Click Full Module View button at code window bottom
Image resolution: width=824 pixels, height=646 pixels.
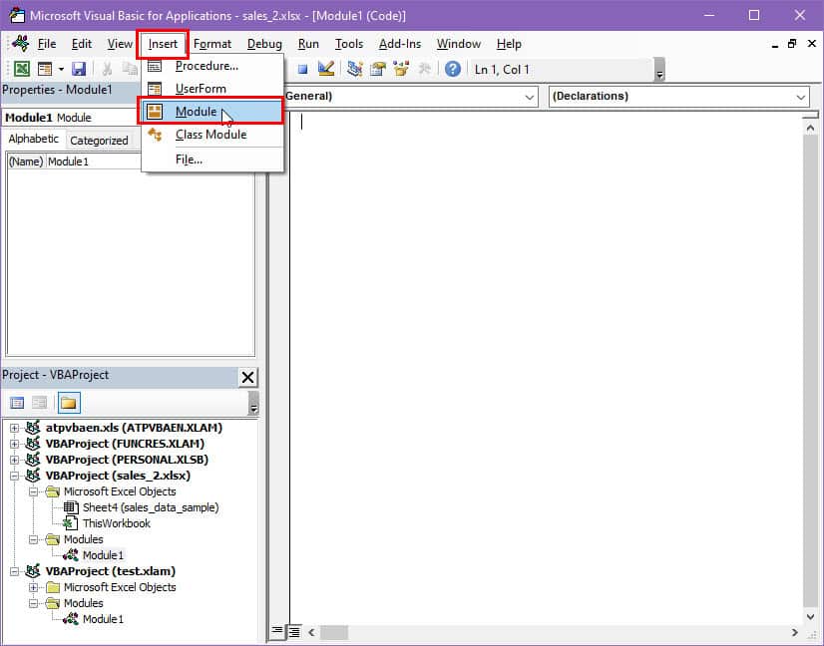click(293, 631)
